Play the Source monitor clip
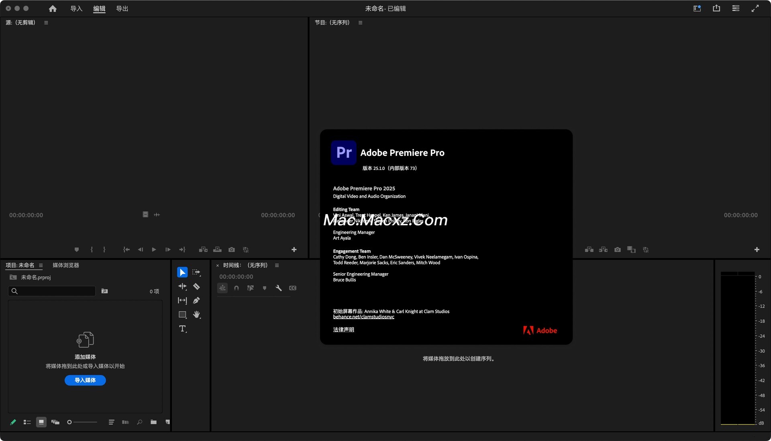The width and height of the screenshot is (771, 441). (154, 250)
